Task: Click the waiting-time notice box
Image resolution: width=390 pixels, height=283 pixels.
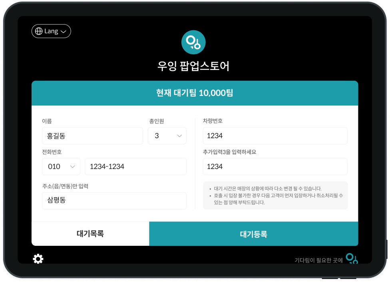Action: 275,195
